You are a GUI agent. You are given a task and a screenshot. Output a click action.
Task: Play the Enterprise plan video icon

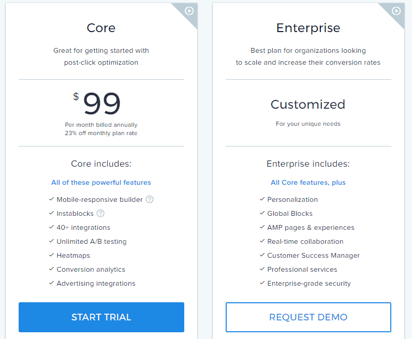pyautogui.click(x=396, y=11)
